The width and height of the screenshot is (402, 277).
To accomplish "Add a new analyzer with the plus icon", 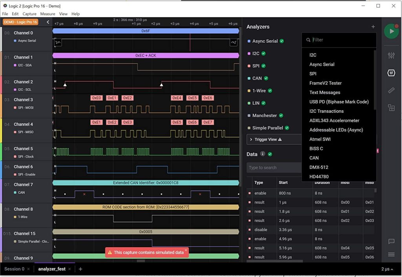I will [373, 27].
